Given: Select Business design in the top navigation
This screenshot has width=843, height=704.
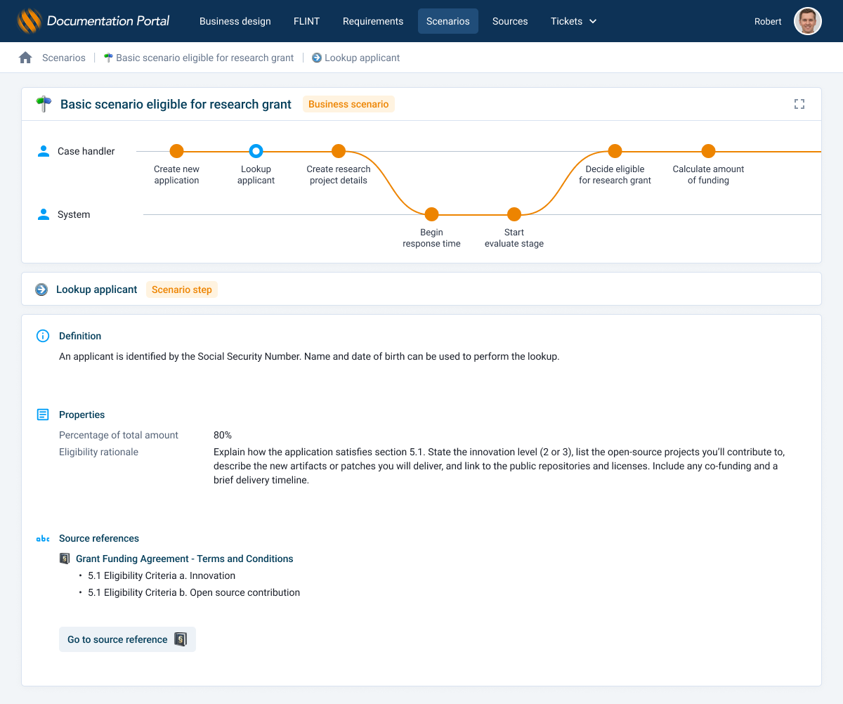Looking at the screenshot, I should pyautogui.click(x=235, y=21).
